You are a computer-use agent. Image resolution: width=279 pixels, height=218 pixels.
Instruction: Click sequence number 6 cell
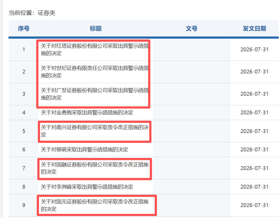(24, 150)
